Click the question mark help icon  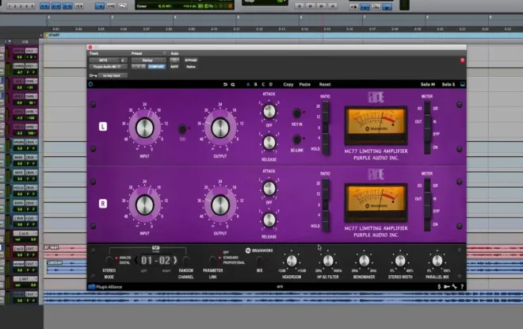462,287
